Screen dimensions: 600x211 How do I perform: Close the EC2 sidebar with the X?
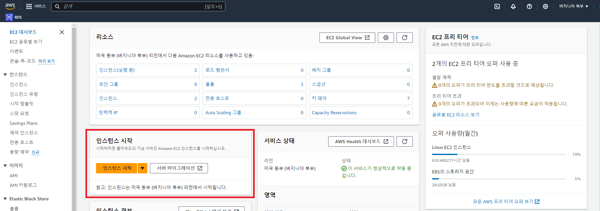pos(62,32)
